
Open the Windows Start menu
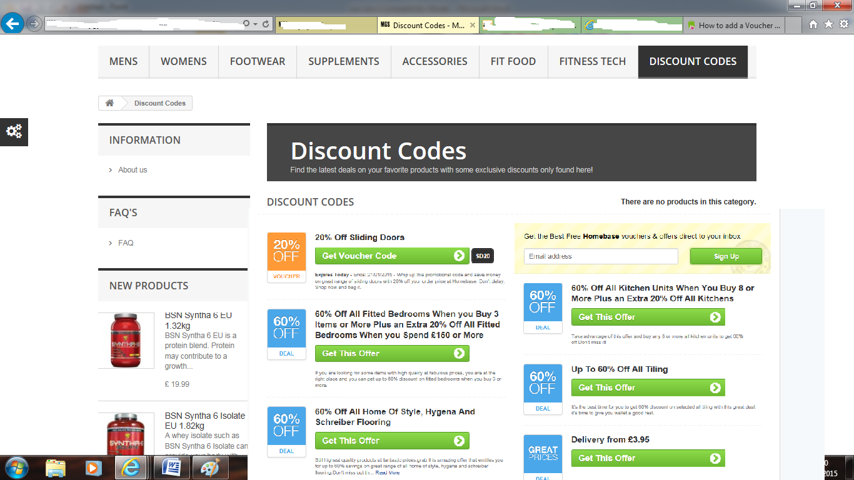pos(16,467)
